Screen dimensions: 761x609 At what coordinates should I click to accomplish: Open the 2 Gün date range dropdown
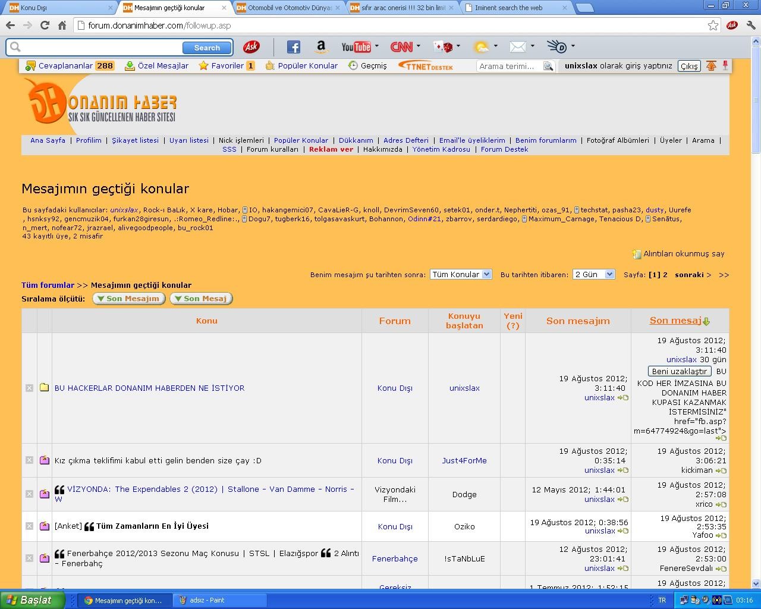tap(593, 274)
